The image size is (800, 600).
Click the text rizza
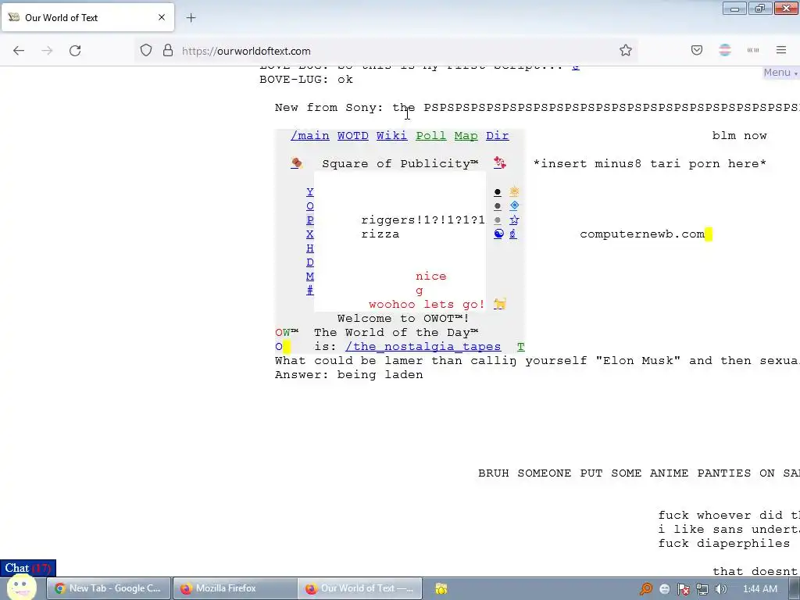coord(380,234)
